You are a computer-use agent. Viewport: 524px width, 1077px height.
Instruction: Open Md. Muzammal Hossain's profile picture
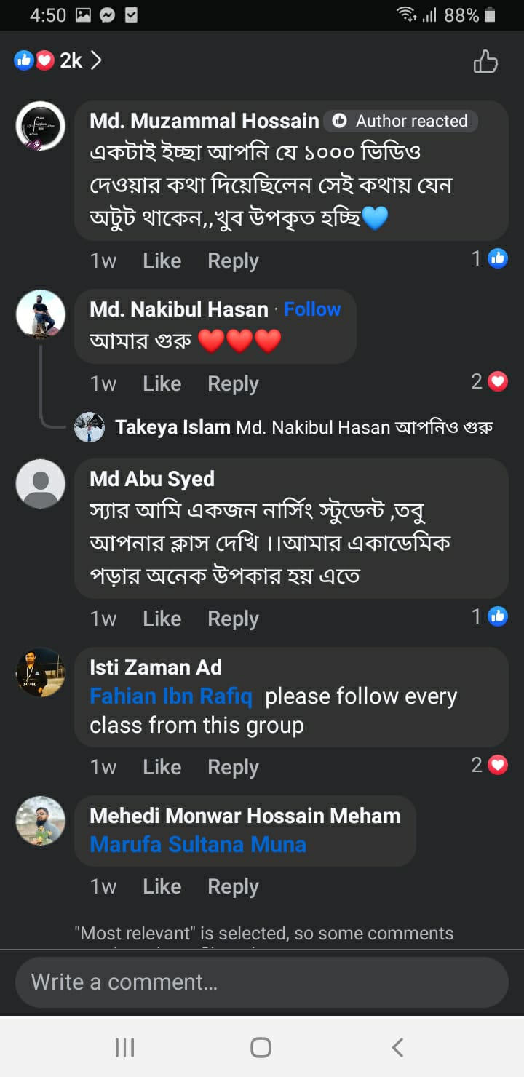41,126
